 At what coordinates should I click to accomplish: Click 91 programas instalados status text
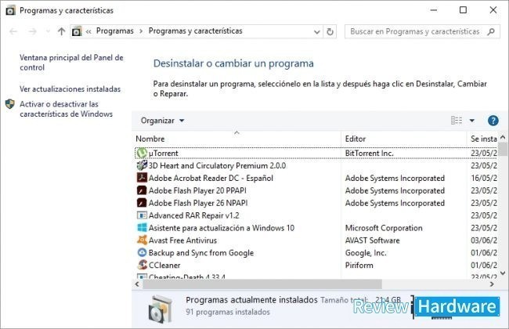[228, 312]
